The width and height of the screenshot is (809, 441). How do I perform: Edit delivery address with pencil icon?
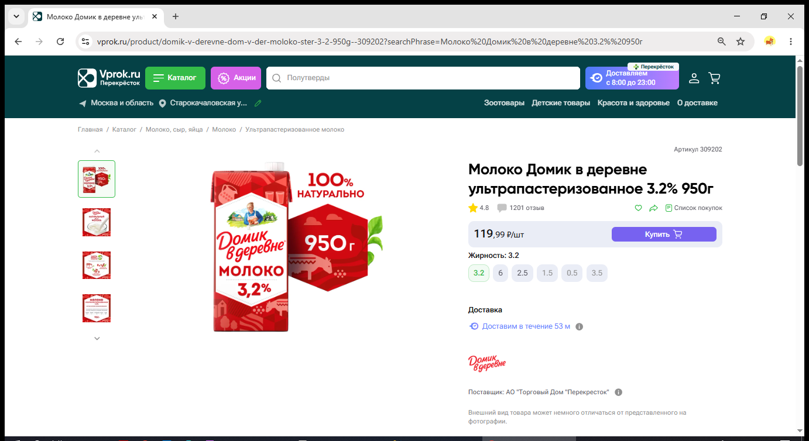(x=258, y=103)
